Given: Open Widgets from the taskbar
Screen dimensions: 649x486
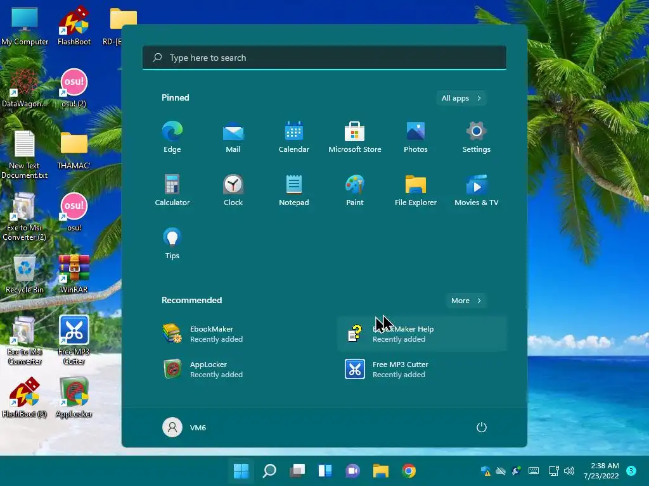Looking at the screenshot, I should (325, 471).
